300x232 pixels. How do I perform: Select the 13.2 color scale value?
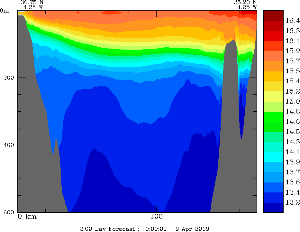tap(293, 202)
